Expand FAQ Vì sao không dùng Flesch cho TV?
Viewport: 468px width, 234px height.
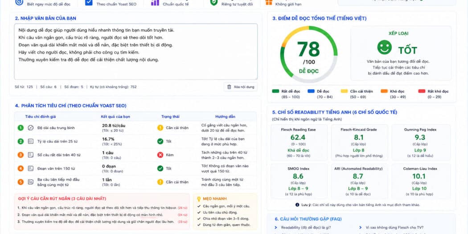[x=392, y=227]
